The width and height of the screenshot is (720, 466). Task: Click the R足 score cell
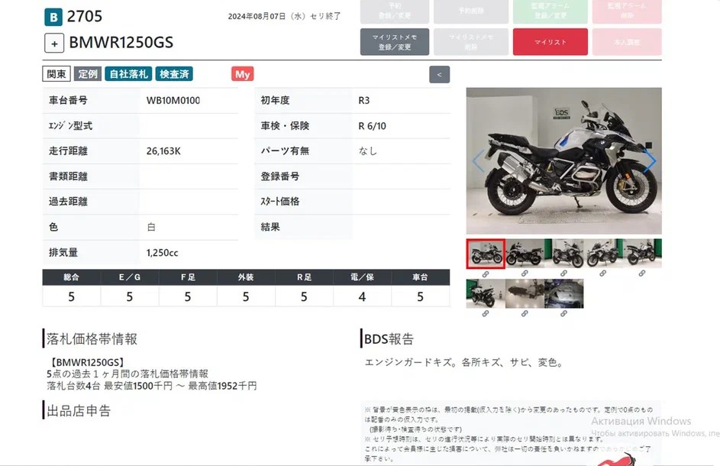click(304, 297)
